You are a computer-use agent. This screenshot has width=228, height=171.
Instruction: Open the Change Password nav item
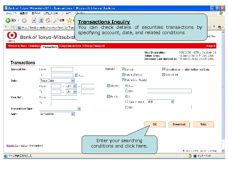[x=93, y=46]
